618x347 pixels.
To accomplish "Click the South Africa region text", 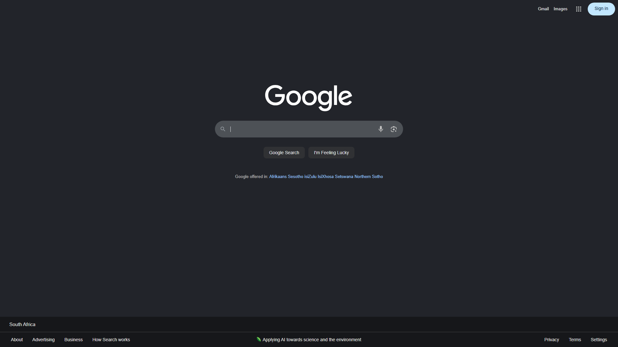I will pos(22,324).
